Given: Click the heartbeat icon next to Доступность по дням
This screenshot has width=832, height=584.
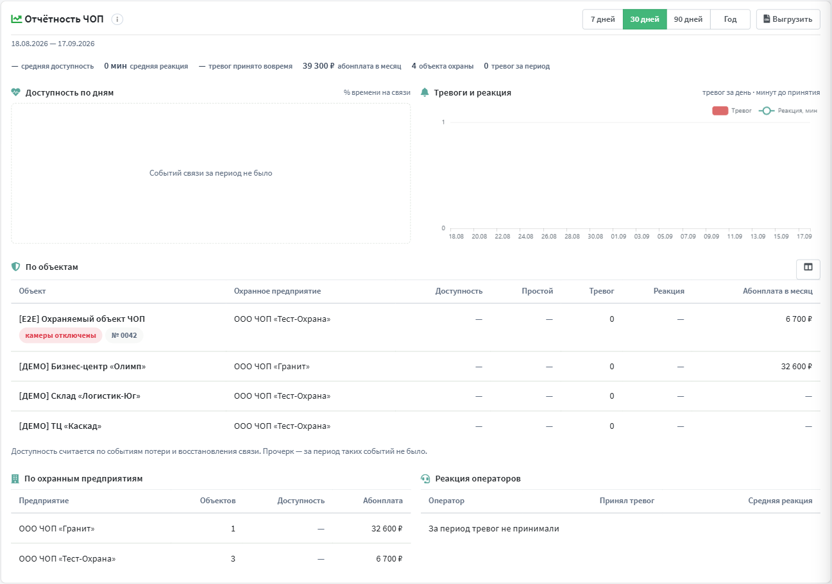Looking at the screenshot, I should 17,92.
